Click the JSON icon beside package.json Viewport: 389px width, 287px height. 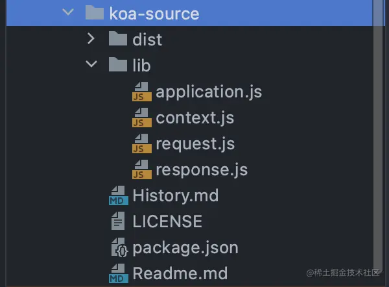[x=118, y=247]
